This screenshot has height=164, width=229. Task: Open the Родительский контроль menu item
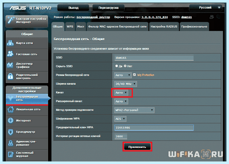pos(27,77)
